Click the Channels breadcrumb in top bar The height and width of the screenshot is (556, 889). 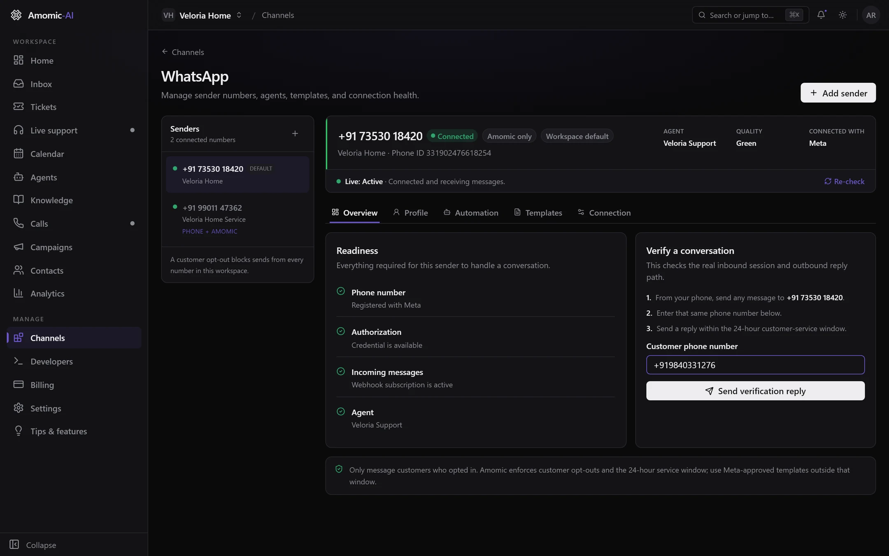278,15
